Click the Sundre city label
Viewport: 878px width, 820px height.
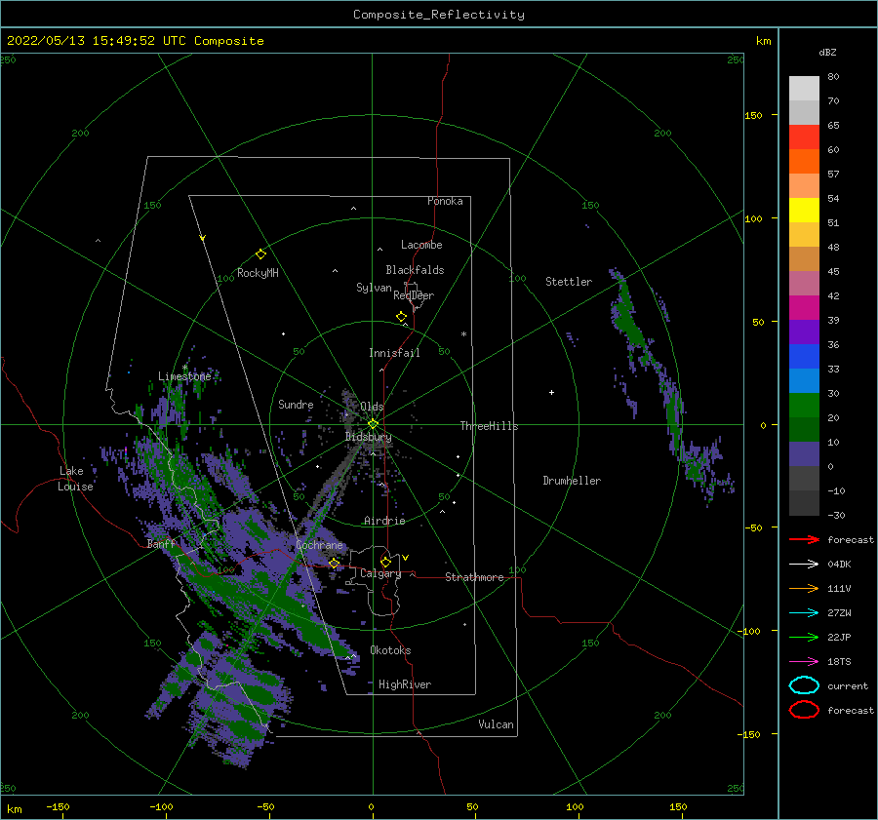(296, 405)
